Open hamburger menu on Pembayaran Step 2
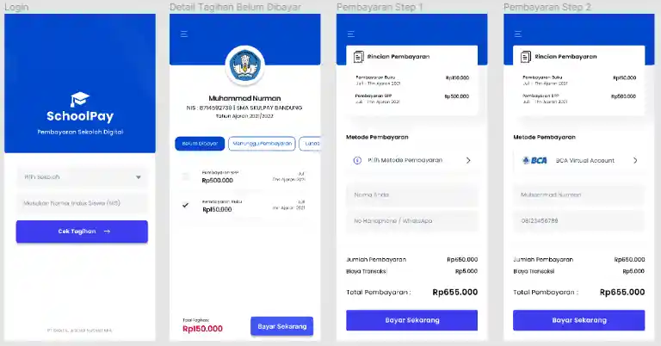This screenshot has width=661, height=346. click(x=518, y=34)
